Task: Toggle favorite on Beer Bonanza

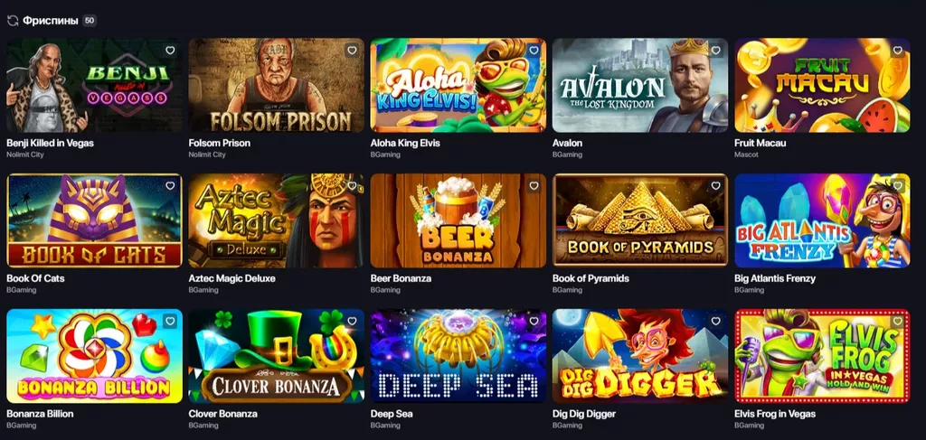Action: tap(534, 186)
